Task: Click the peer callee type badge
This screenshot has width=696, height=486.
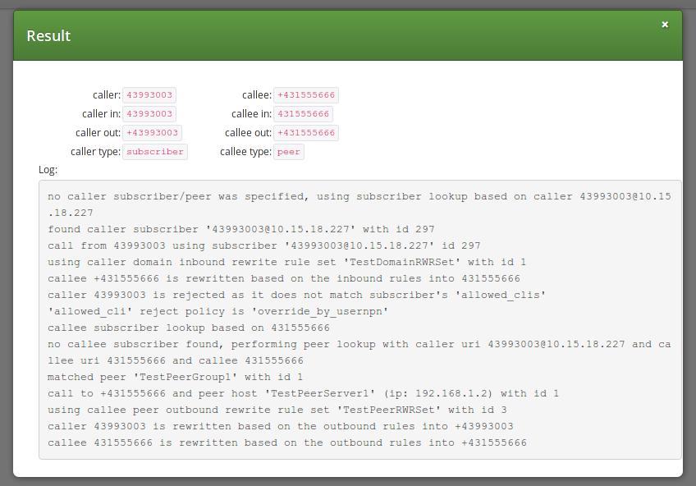Action: pyautogui.click(x=289, y=151)
